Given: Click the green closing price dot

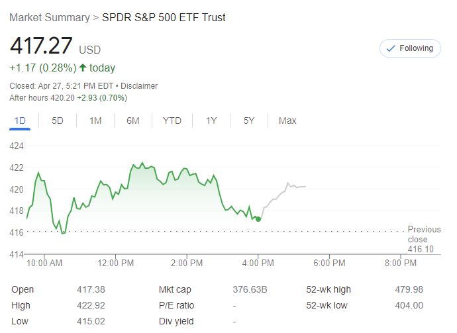Looking at the screenshot, I should (258, 218).
